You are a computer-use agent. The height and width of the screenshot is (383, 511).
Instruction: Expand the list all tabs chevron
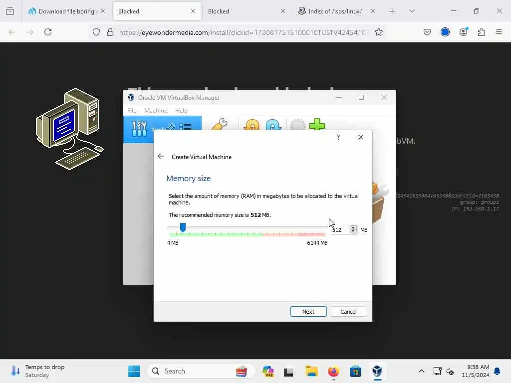tap(412, 11)
